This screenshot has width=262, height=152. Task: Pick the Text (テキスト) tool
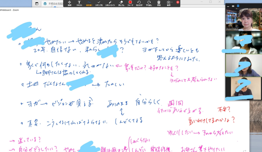point(79,3)
